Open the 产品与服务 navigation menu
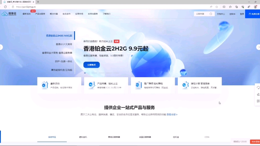 click(x=40, y=14)
